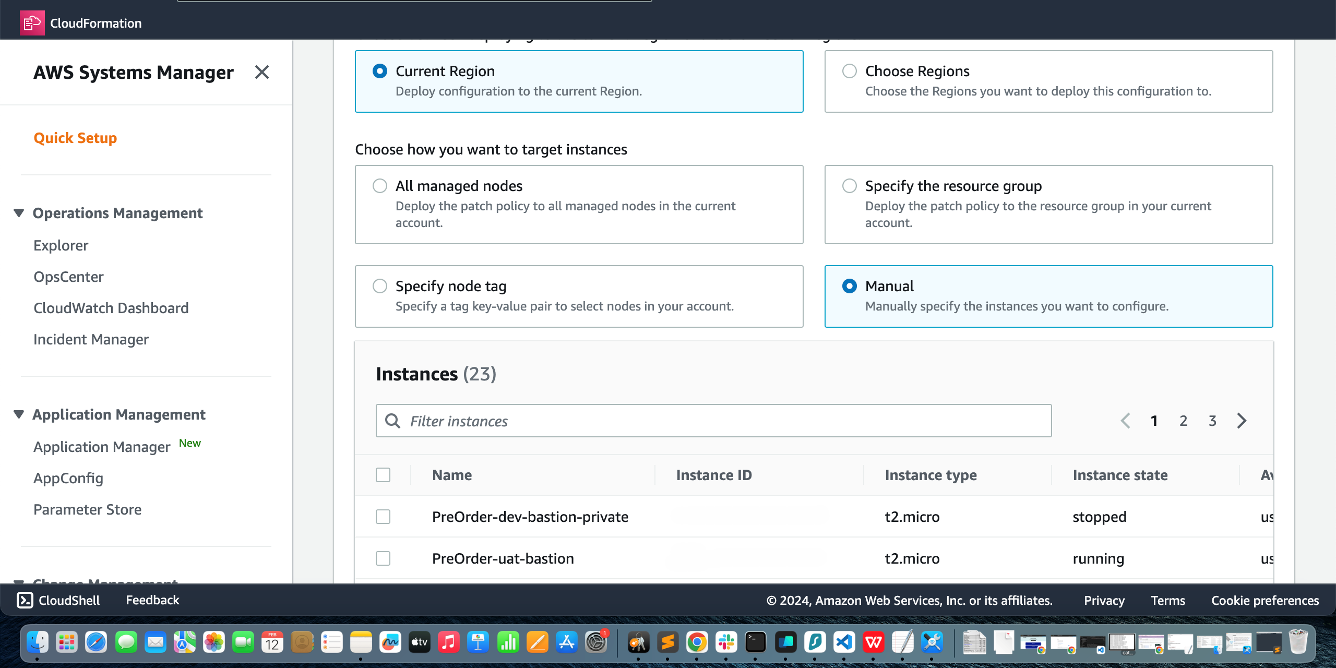
Task: Open Mail from the dock
Action: [x=155, y=642]
